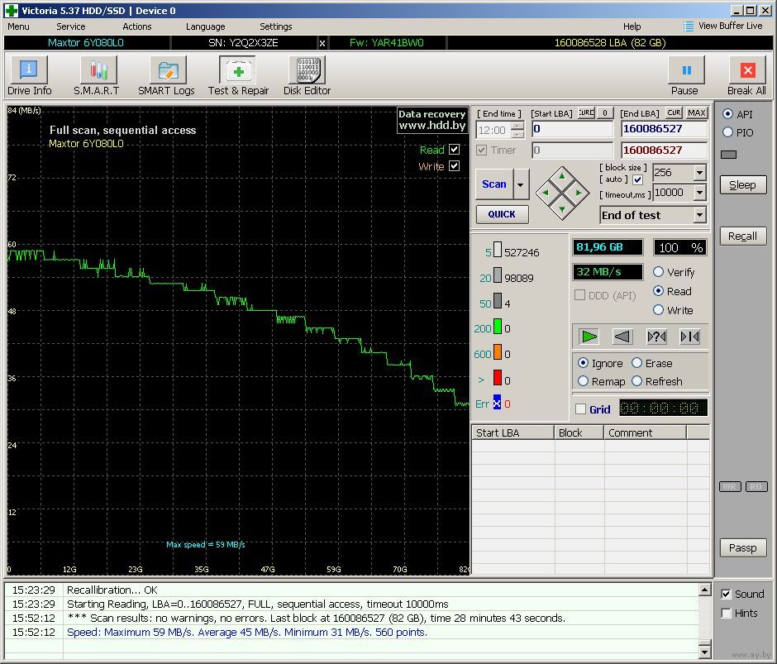Click the View Buffer Live icon
The height and width of the screenshot is (664, 777).
click(689, 26)
